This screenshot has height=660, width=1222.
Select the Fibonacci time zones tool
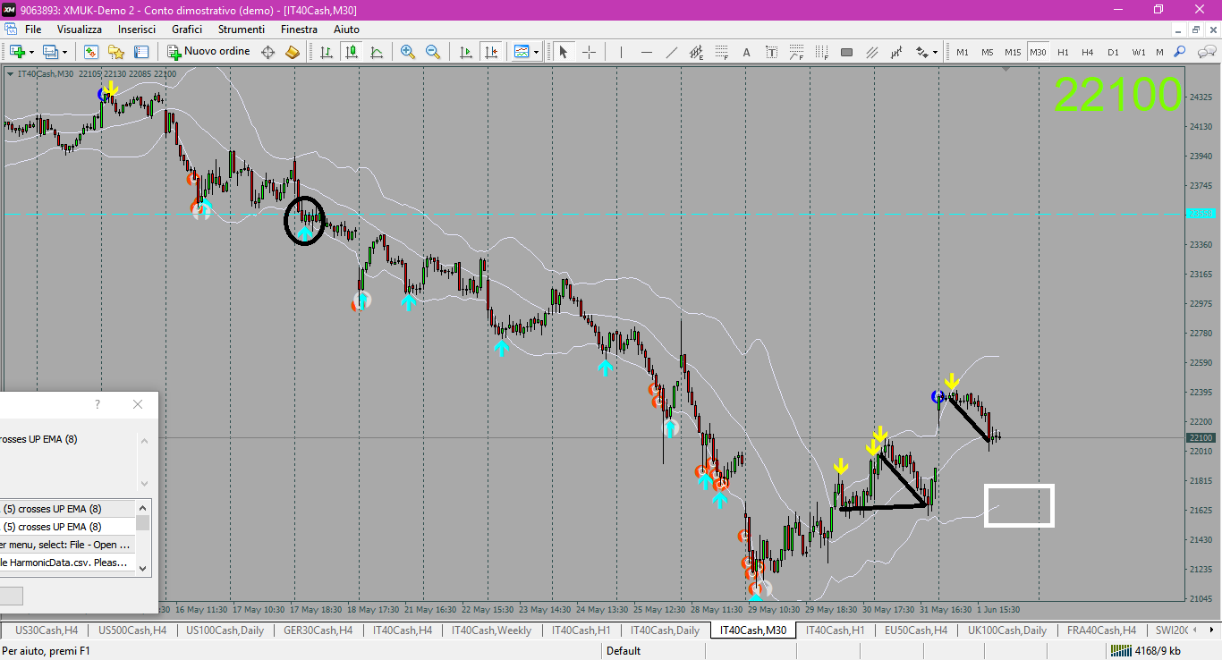tap(822, 52)
